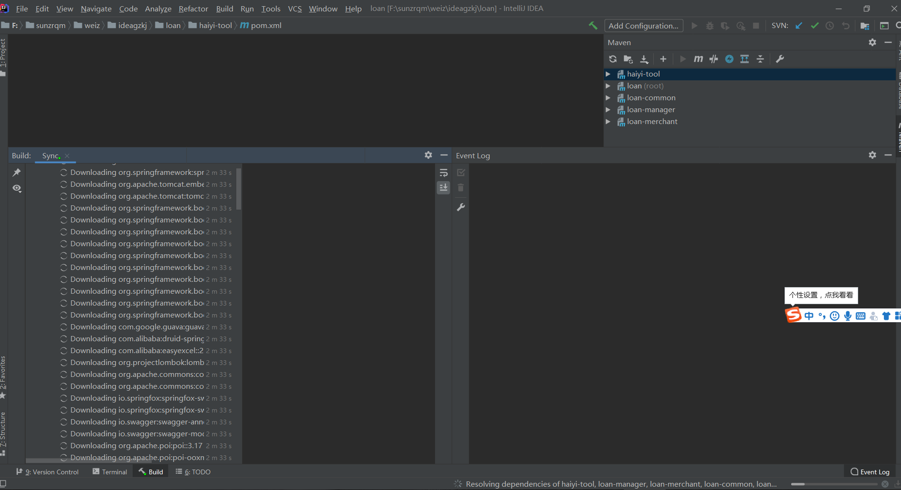
Task: Mark all Event Log notifications read
Action: 461,173
